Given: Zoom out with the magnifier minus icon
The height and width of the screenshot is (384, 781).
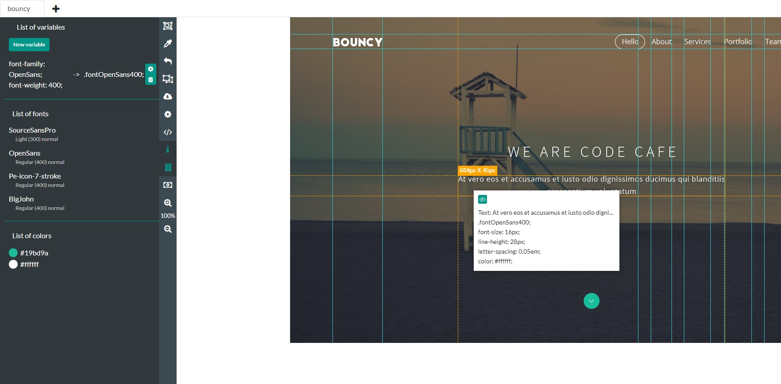Looking at the screenshot, I should [x=168, y=229].
